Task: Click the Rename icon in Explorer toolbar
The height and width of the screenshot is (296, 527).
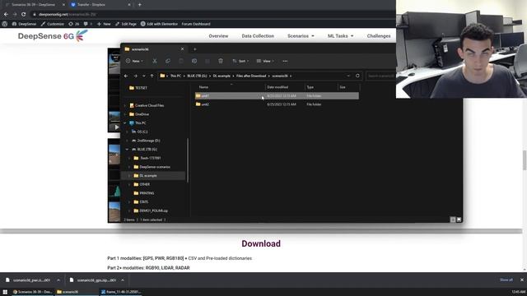Action: [194, 61]
